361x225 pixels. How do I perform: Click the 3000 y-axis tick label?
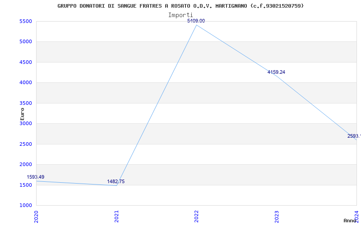click(25, 123)
